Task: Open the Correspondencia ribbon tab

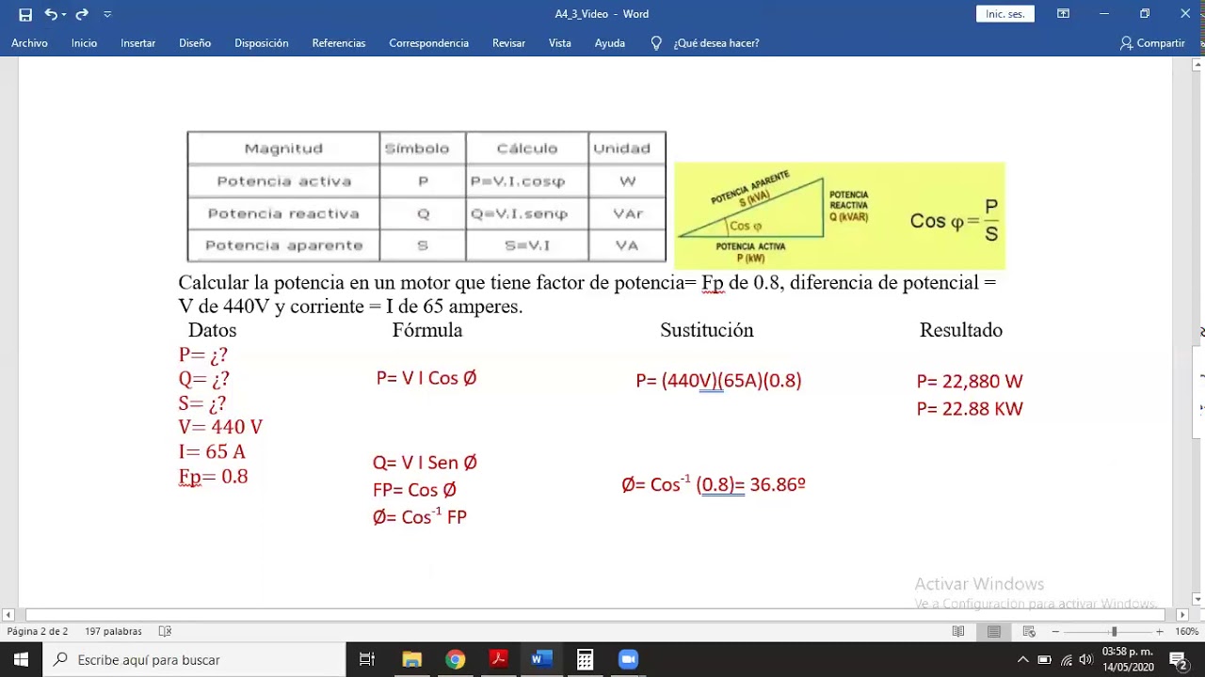Action: click(428, 43)
